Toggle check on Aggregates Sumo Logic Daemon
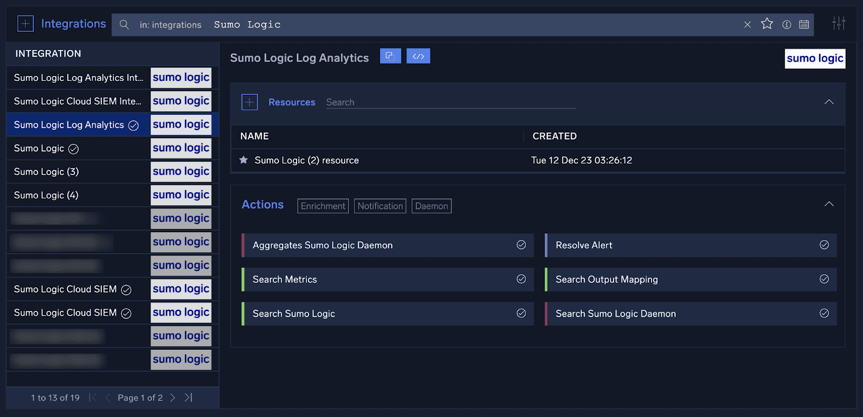863x417 pixels. point(521,245)
